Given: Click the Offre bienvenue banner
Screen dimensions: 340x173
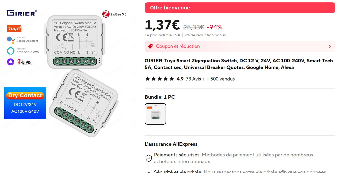Looking at the screenshot, I should pyautogui.click(x=240, y=8).
